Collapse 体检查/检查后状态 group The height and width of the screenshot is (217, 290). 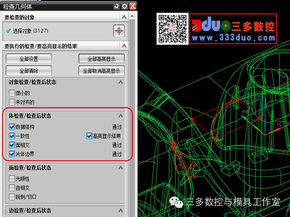pos(121,116)
